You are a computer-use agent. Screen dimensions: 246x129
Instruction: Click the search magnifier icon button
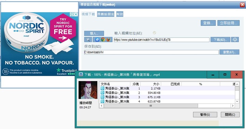coord(88,40)
